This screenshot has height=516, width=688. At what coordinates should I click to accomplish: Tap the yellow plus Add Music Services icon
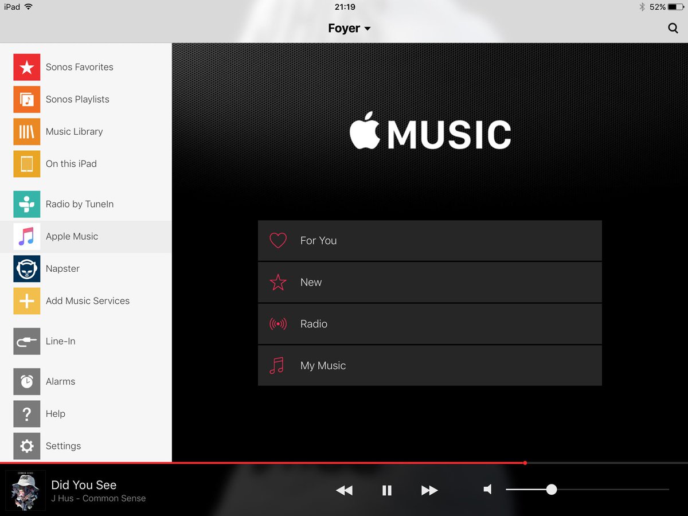(x=27, y=301)
